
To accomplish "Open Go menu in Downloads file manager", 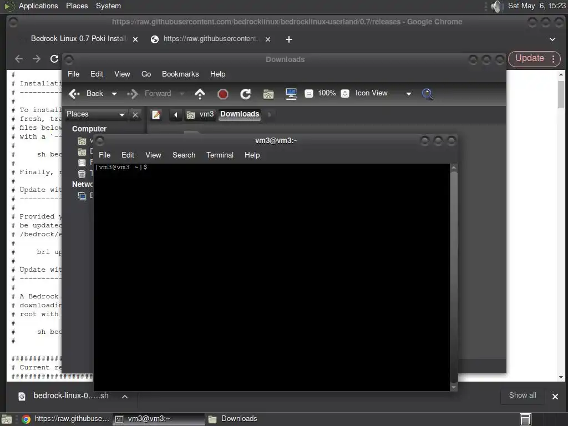I will point(146,74).
